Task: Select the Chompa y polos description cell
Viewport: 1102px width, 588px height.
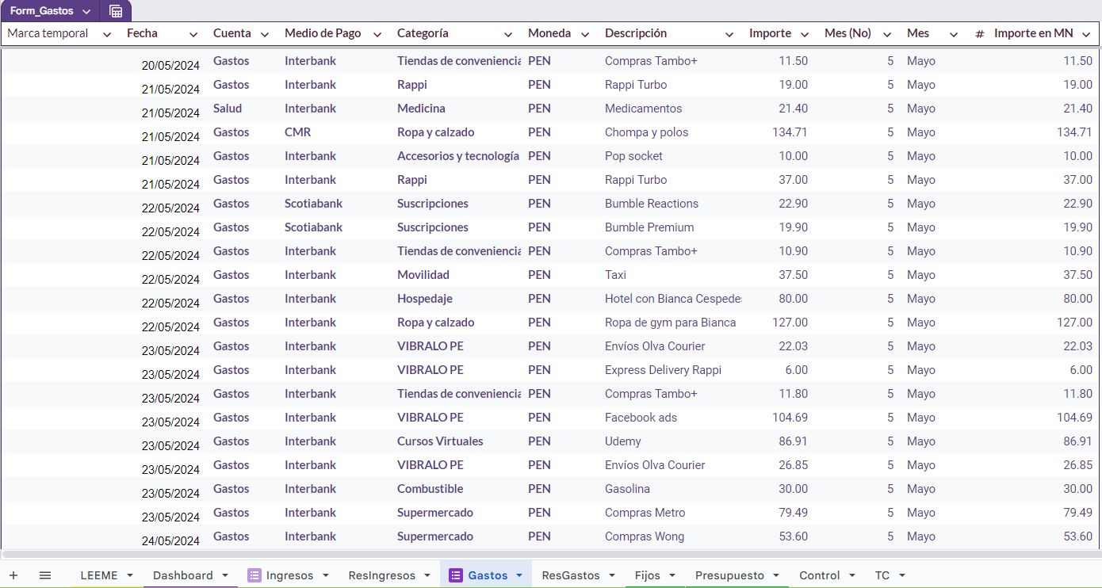Action: [x=647, y=132]
